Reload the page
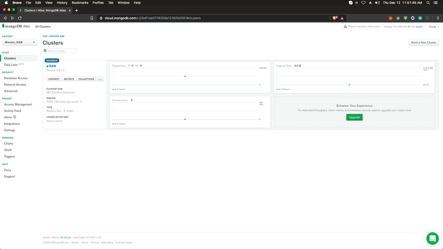 (x=20, y=18)
